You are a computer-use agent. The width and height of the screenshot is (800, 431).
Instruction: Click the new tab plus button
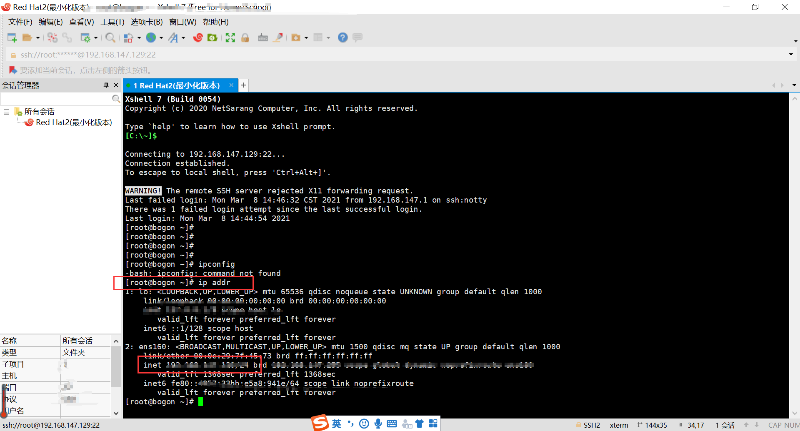pyautogui.click(x=244, y=85)
